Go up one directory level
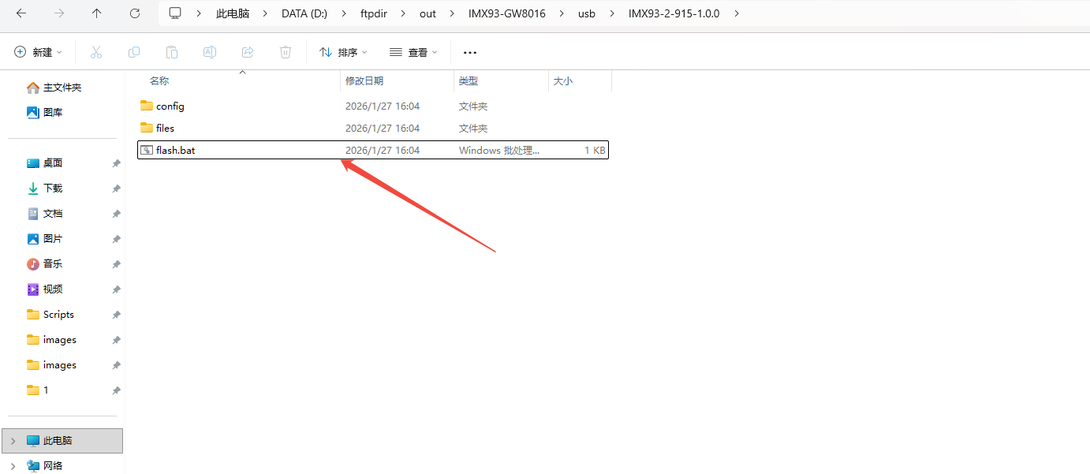This screenshot has height=474, width=1090. pos(96,13)
